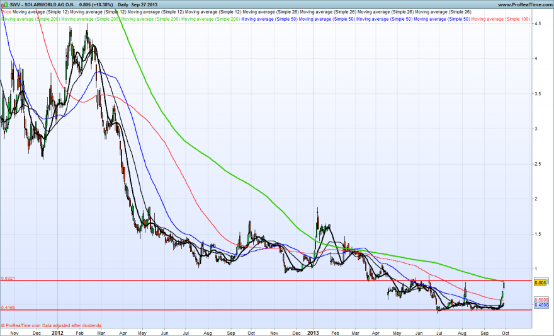Click the 2.5 level on price axis
Screen dimensions: 554x336
538,164
